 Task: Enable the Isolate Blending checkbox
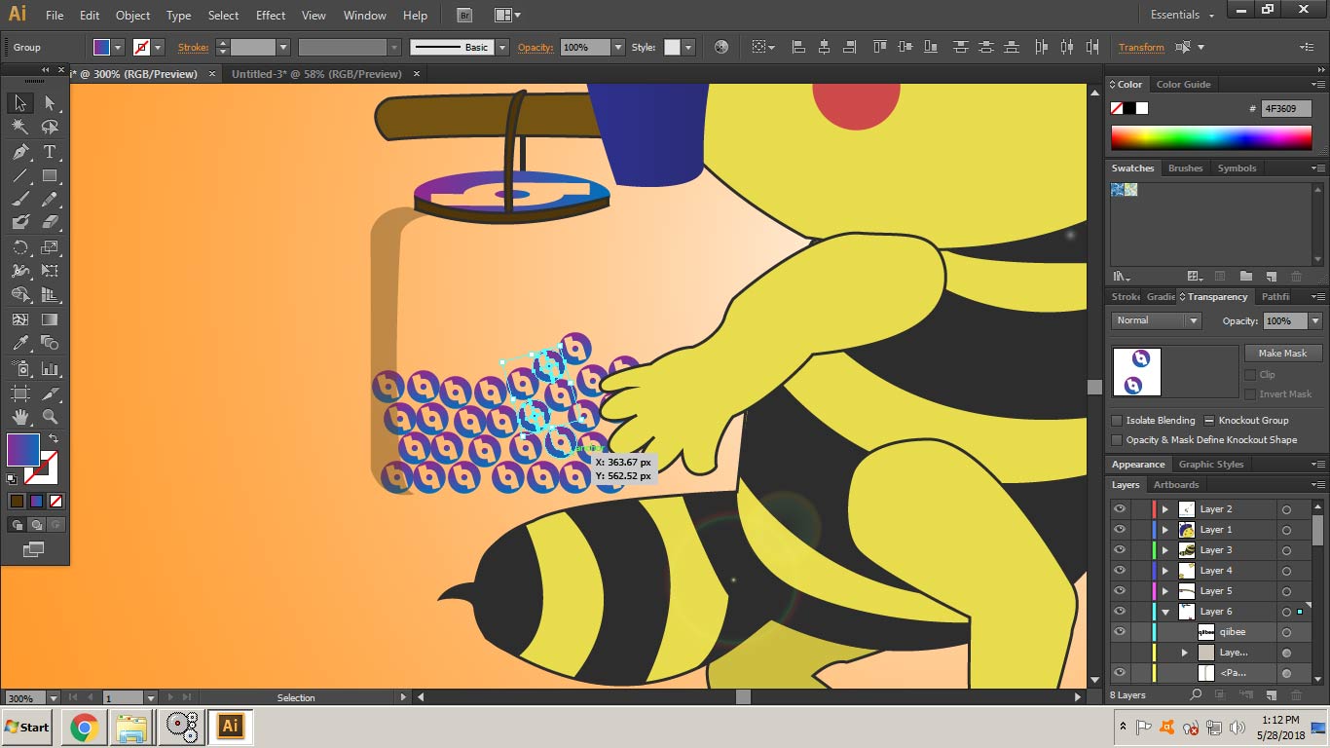pyautogui.click(x=1117, y=421)
